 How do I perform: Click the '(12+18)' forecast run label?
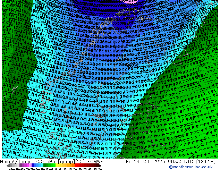point(205,162)
